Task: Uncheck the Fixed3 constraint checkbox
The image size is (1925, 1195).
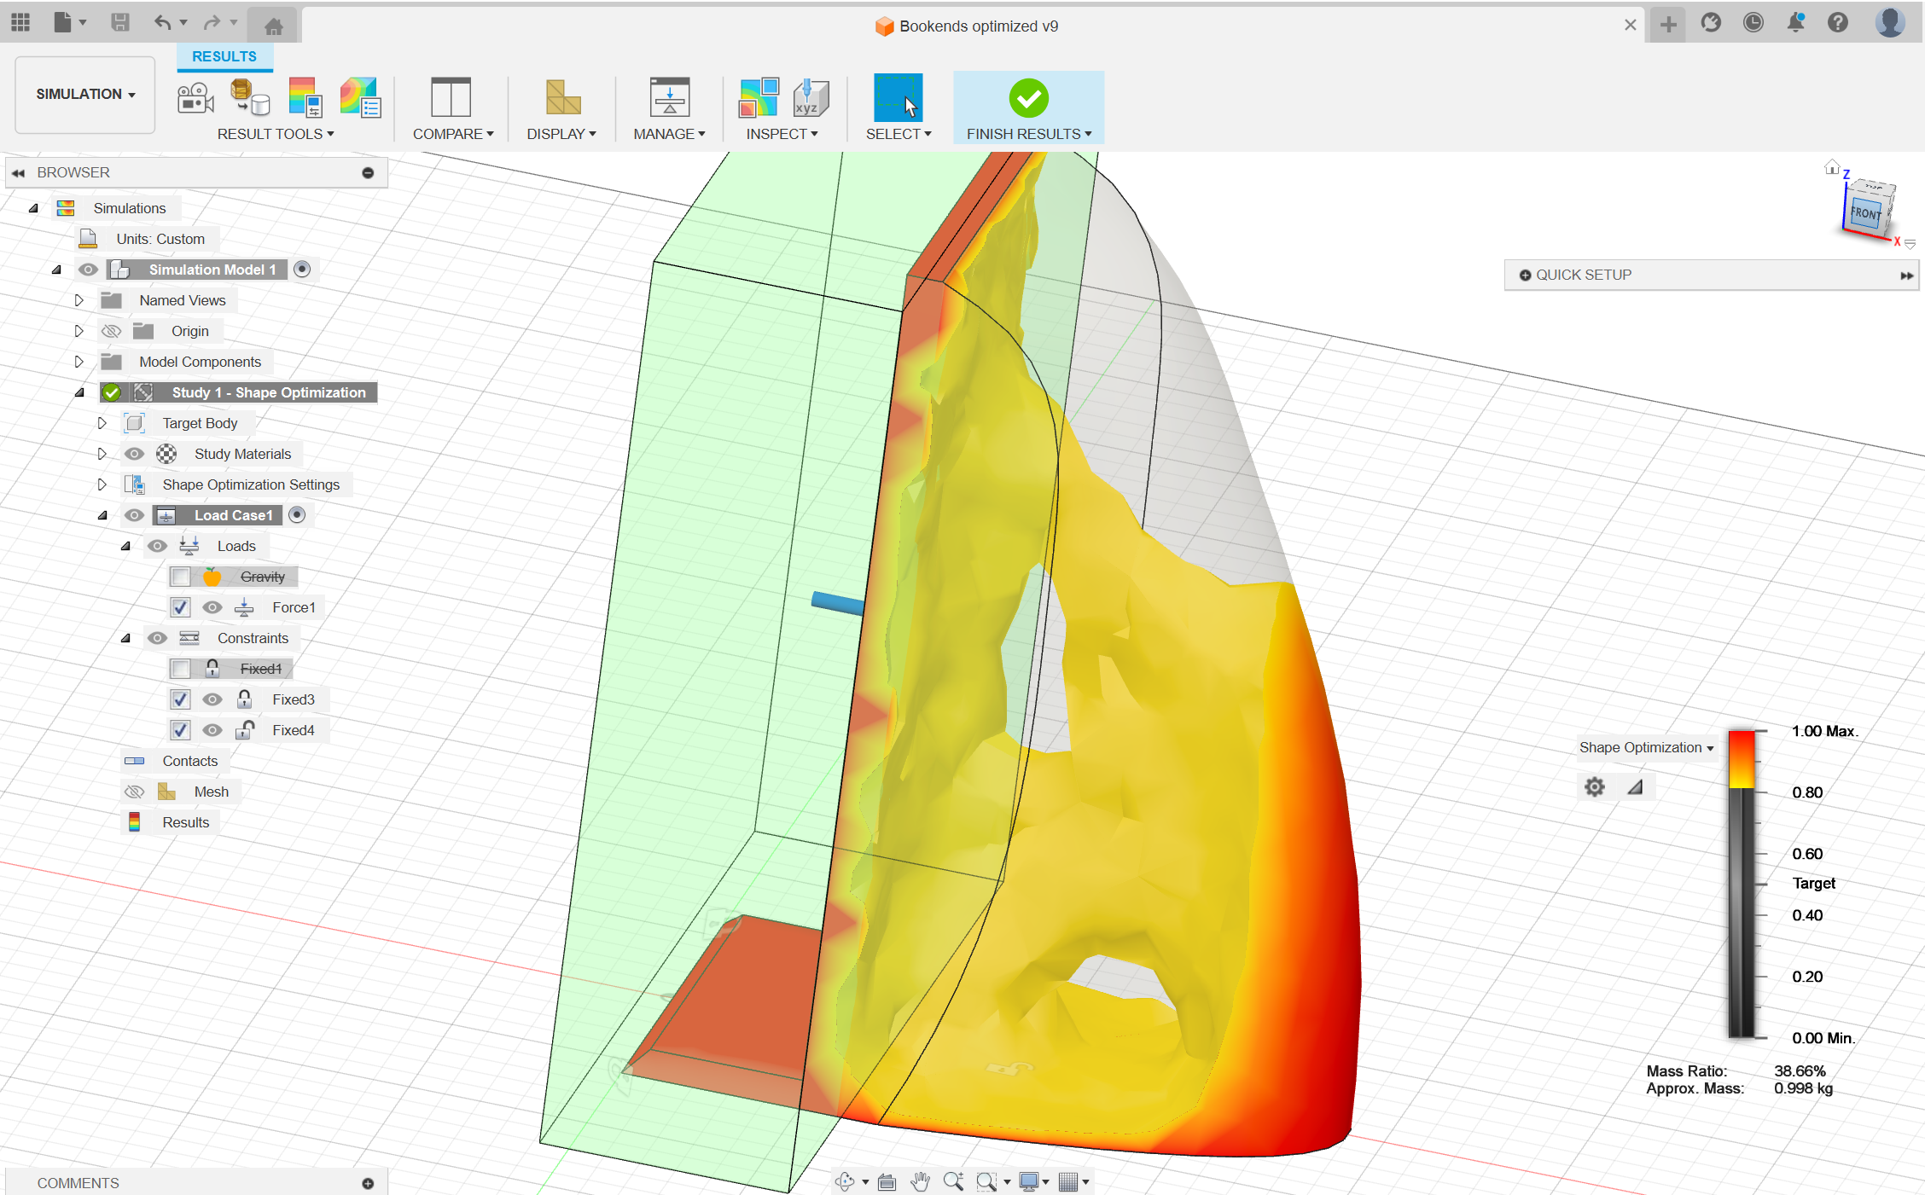Action: (180, 699)
